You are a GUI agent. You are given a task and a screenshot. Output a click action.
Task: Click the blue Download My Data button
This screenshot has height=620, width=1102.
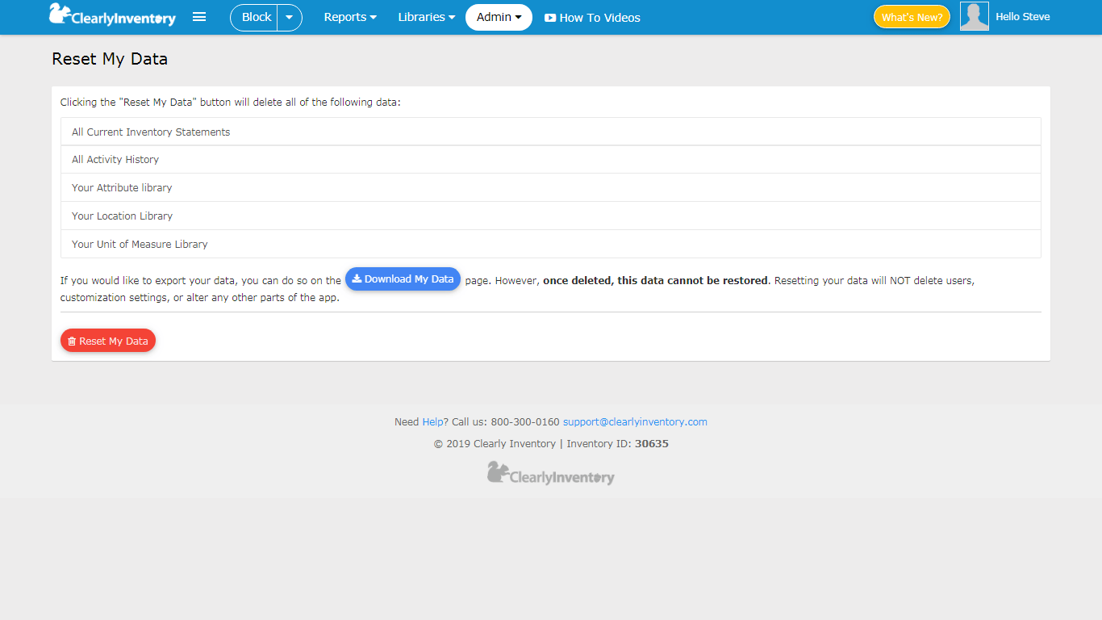(403, 279)
